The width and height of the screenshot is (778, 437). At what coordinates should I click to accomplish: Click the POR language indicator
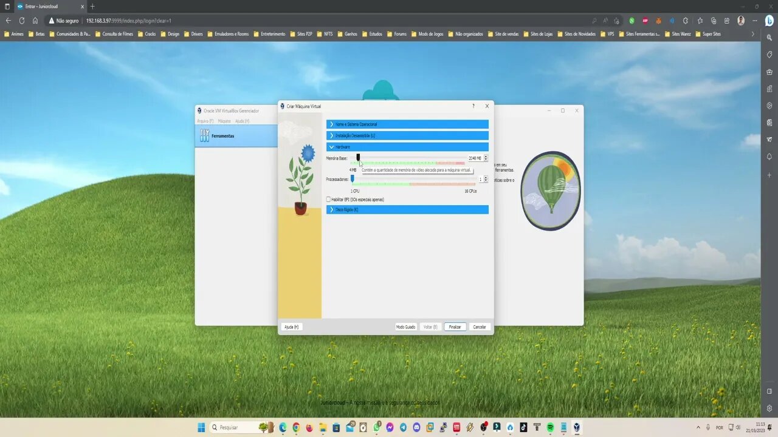pos(720,427)
